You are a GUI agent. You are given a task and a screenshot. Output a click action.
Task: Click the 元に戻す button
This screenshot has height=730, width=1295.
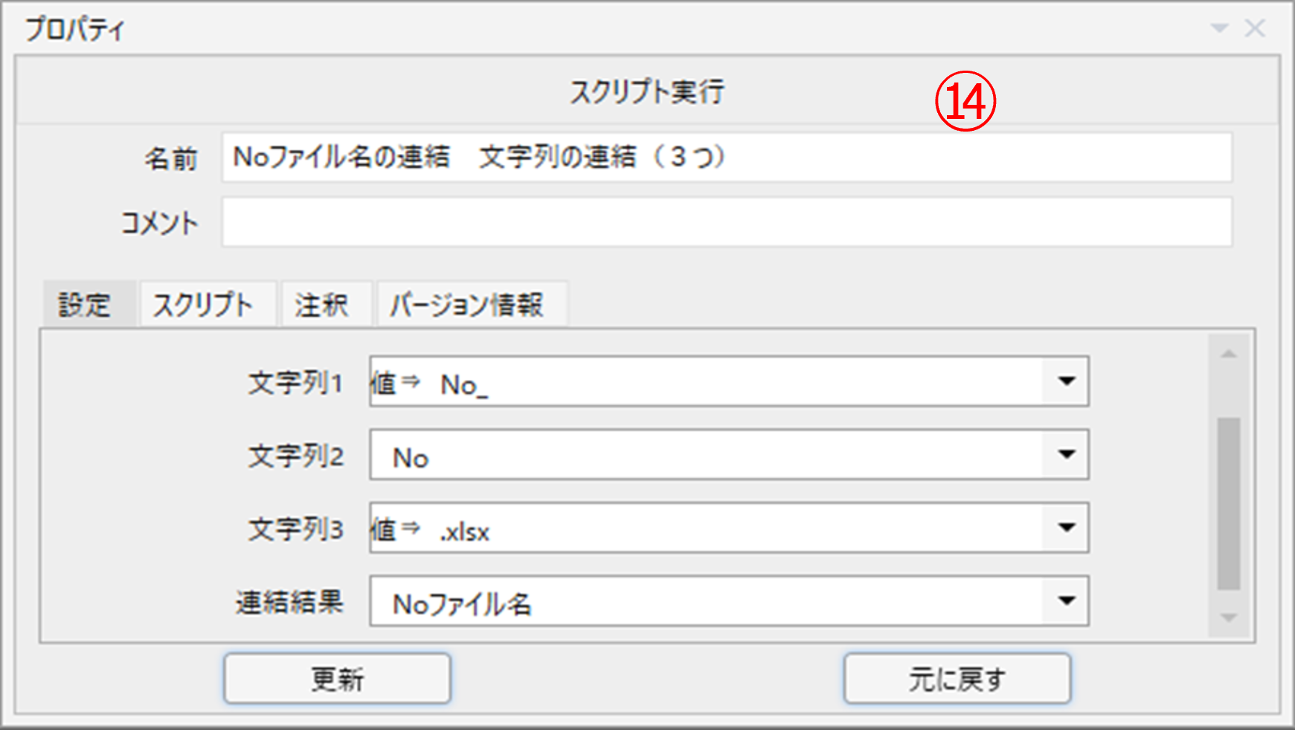[957, 678]
